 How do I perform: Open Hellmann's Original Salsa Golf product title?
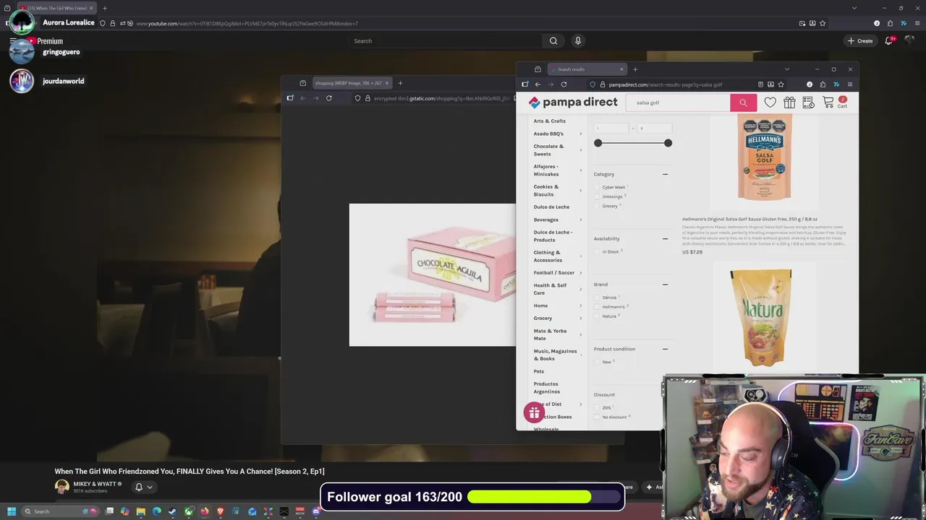749,219
